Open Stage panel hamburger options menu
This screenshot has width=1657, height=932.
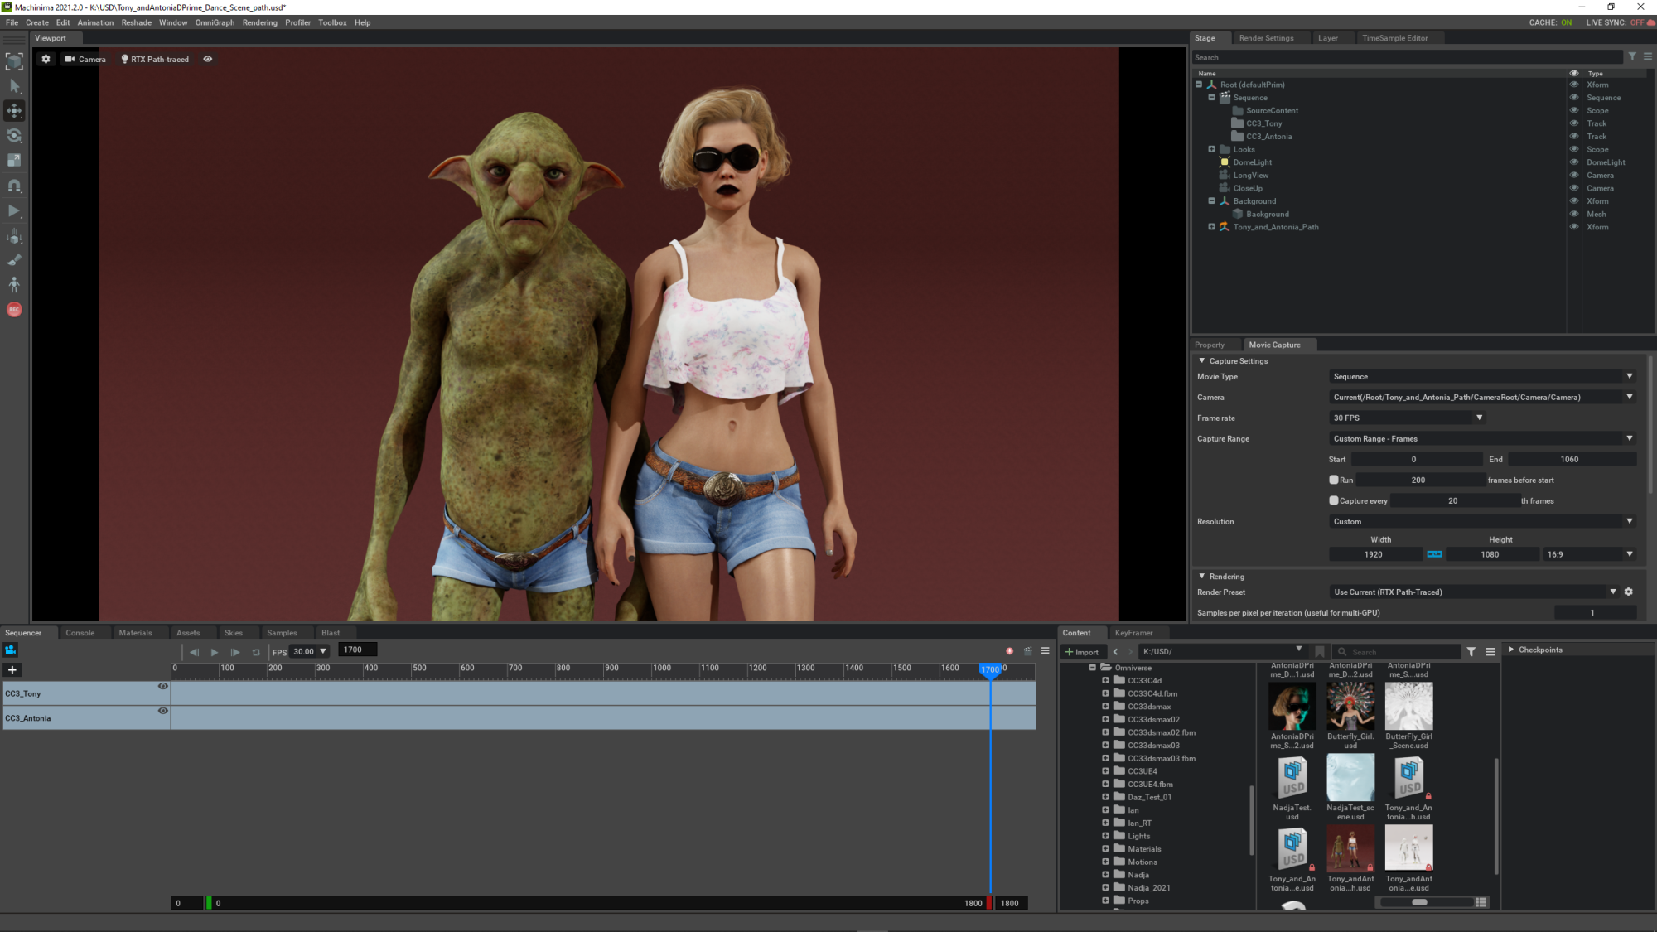click(1648, 57)
